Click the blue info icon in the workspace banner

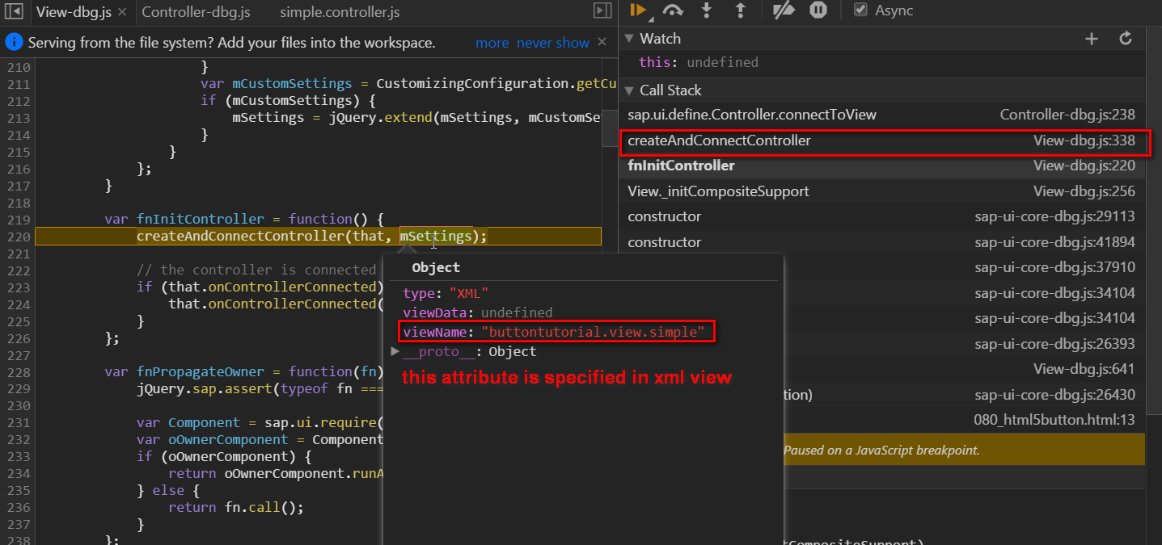tap(14, 43)
